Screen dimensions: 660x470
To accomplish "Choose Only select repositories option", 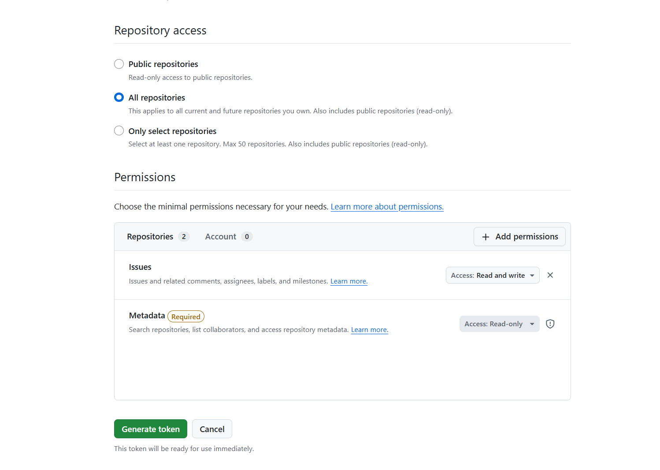I will [119, 131].
